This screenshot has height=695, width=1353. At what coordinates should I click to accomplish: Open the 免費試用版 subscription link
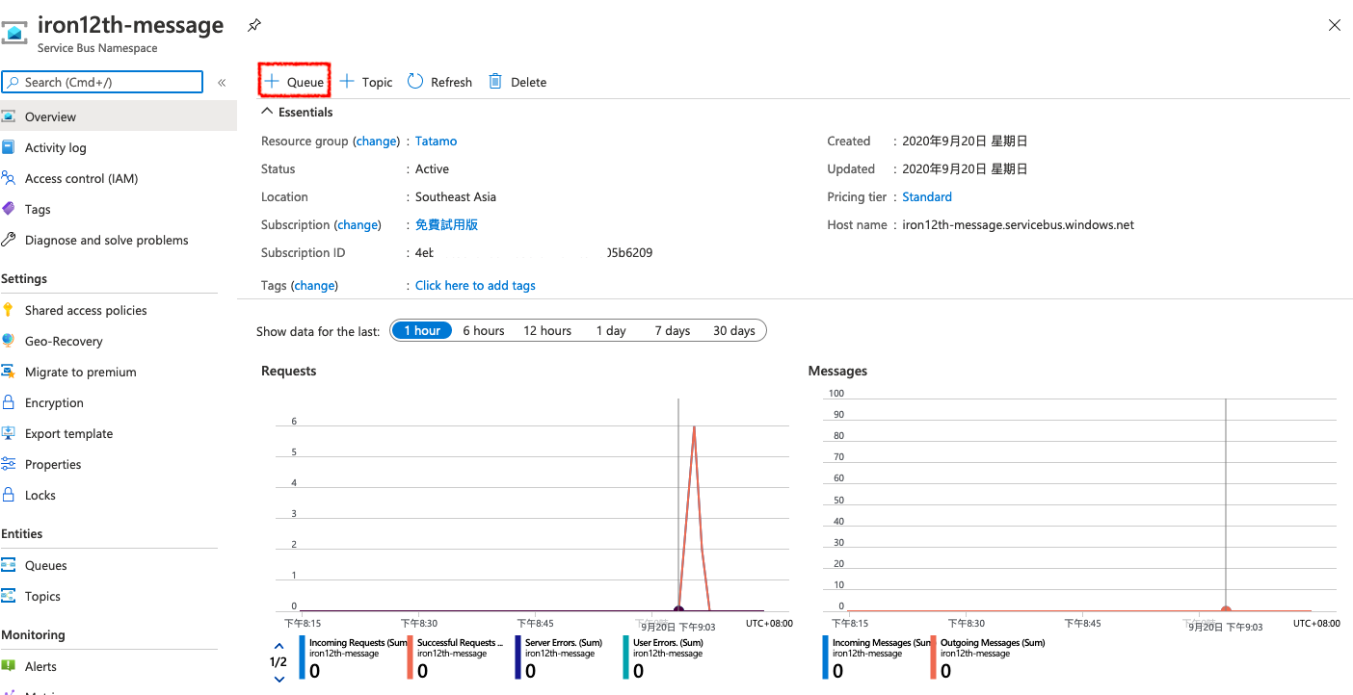tap(446, 224)
